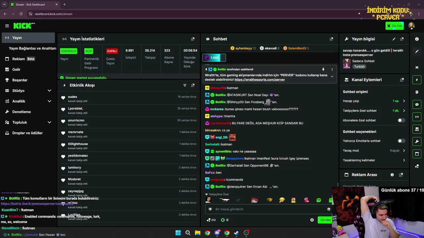Image resolution: width=424 pixels, height=238 pixels.
Task: Open Gelir in the sidebar
Action: [x=28, y=69]
